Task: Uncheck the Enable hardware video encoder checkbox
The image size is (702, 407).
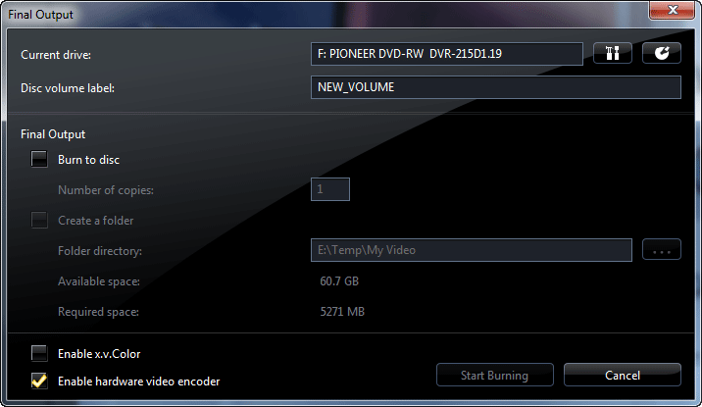Action: [x=39, y=381]
